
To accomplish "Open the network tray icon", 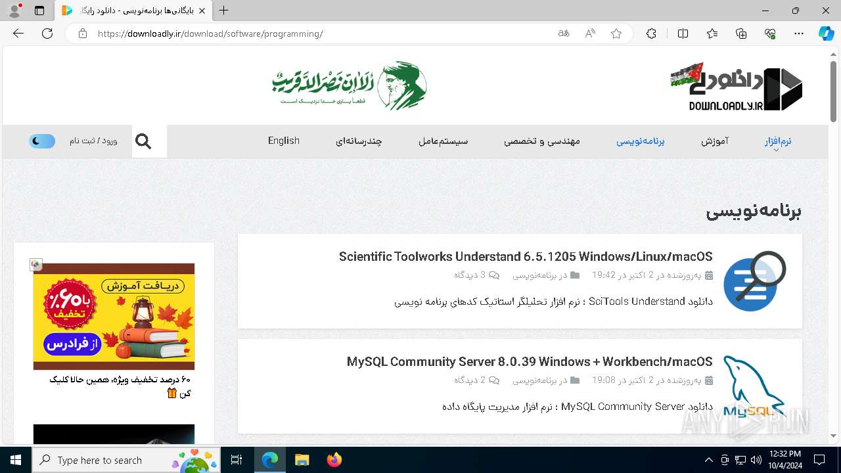I will point(740,460).
